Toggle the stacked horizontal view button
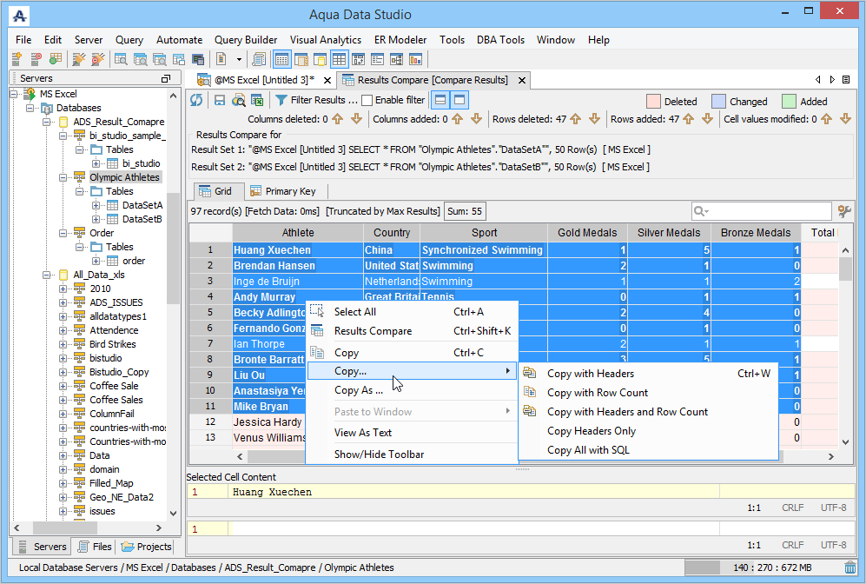 440,100
